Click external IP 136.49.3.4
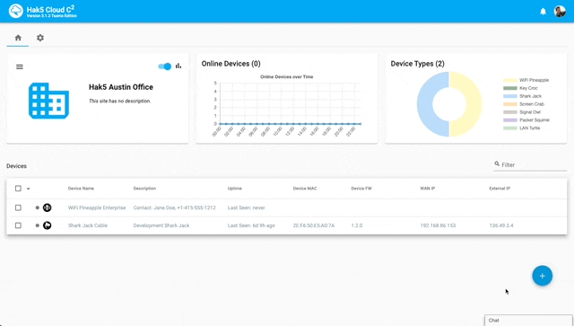The width and height of the screenshot is (574, 326). 501,225
